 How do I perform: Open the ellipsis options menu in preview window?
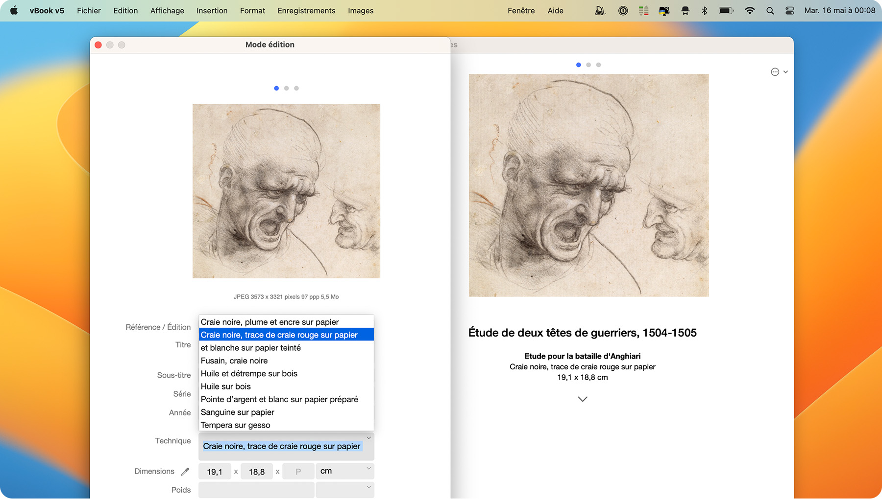click(775, 72)
